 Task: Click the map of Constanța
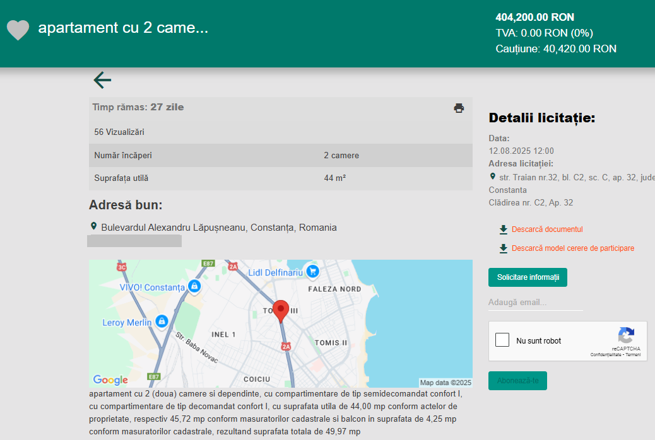tap(281, 323)
